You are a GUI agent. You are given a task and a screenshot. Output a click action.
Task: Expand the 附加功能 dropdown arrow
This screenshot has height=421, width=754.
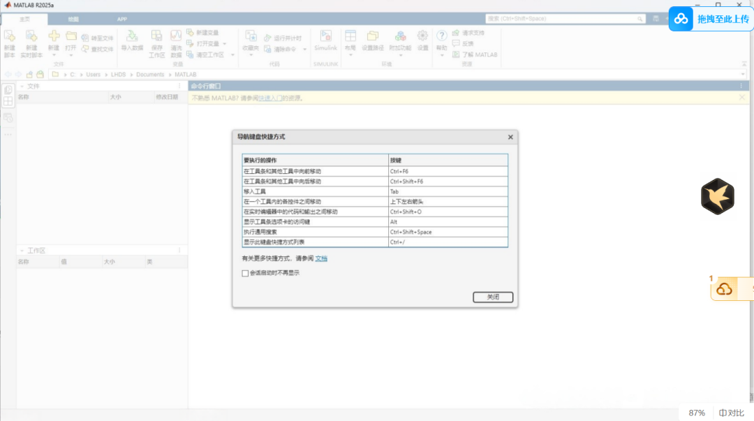[400, 55]
